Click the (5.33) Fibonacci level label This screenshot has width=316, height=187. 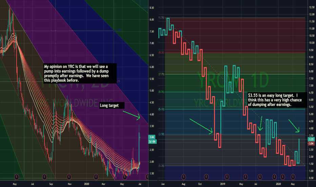(x=161, y=109)
